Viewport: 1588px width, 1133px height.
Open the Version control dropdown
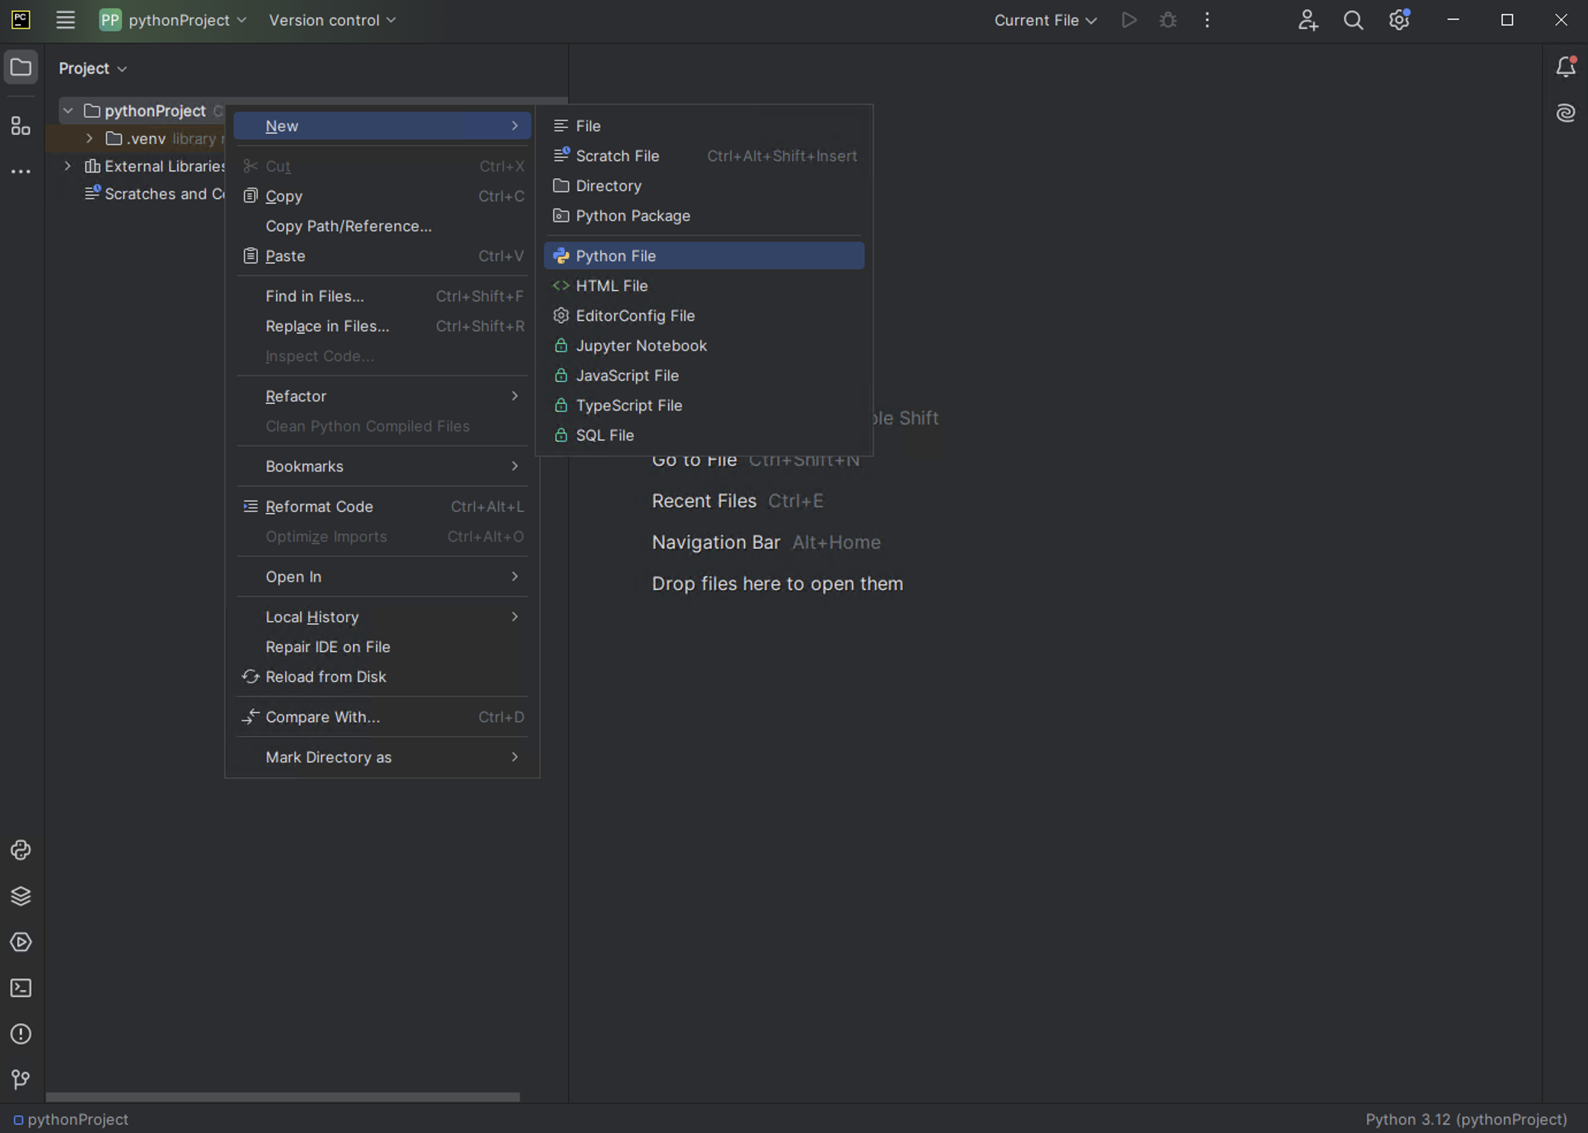pos(332,20)
